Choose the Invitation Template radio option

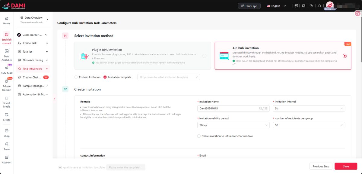coord(105,77)
